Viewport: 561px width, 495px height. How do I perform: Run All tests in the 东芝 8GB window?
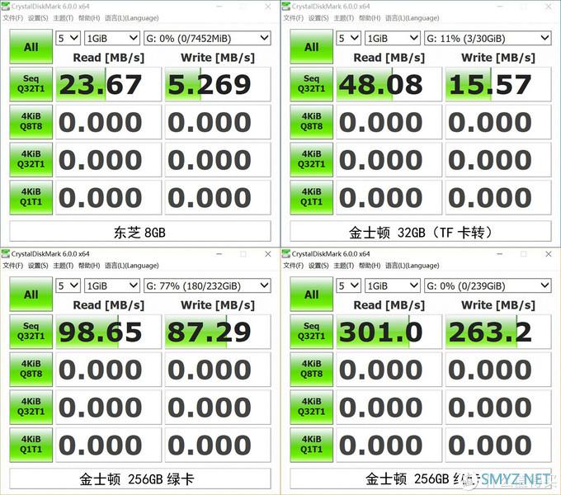(31, 47)
